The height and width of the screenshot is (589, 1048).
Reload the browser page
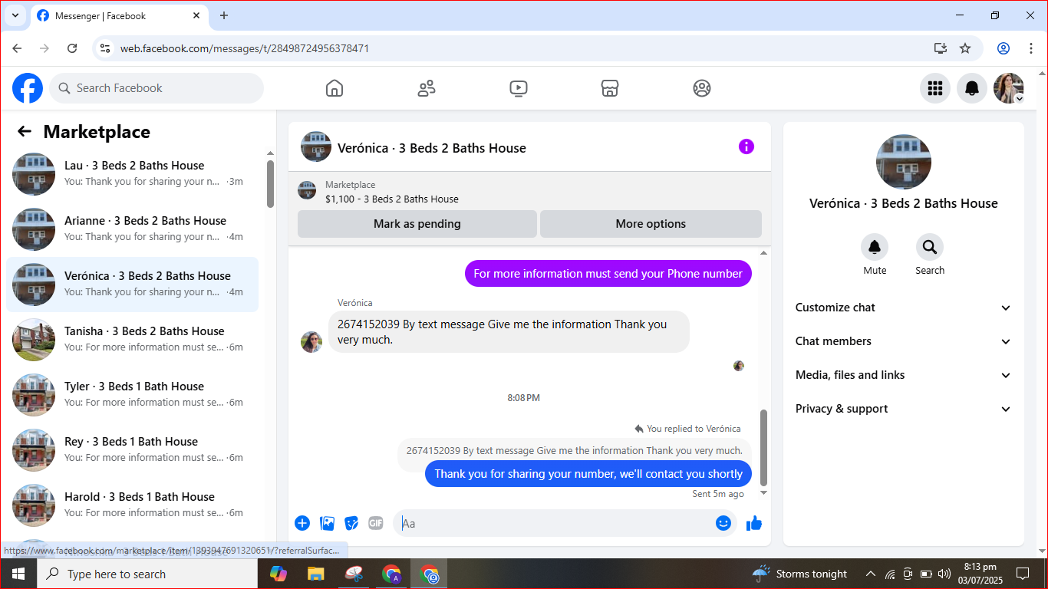(72, 48)
